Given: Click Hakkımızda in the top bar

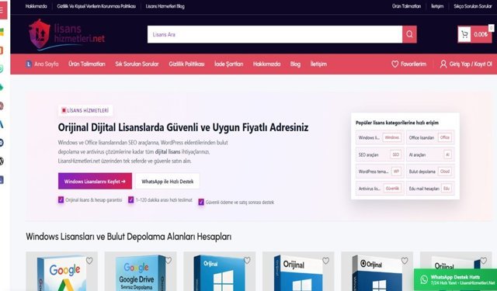Looking at the screenshot, I should (x=36, y=6).
